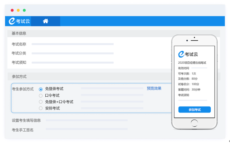Click the 考试云 logo on the phone preview
The image size is (230, 143).
[188, 54]
